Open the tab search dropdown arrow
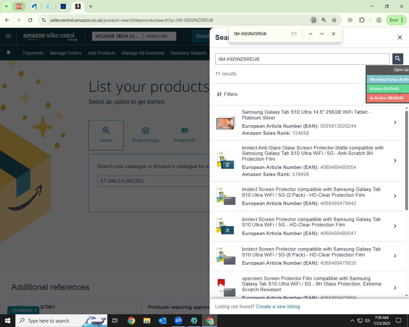Image resolution: width=409 pixels, height=327 pixels. 6,6
